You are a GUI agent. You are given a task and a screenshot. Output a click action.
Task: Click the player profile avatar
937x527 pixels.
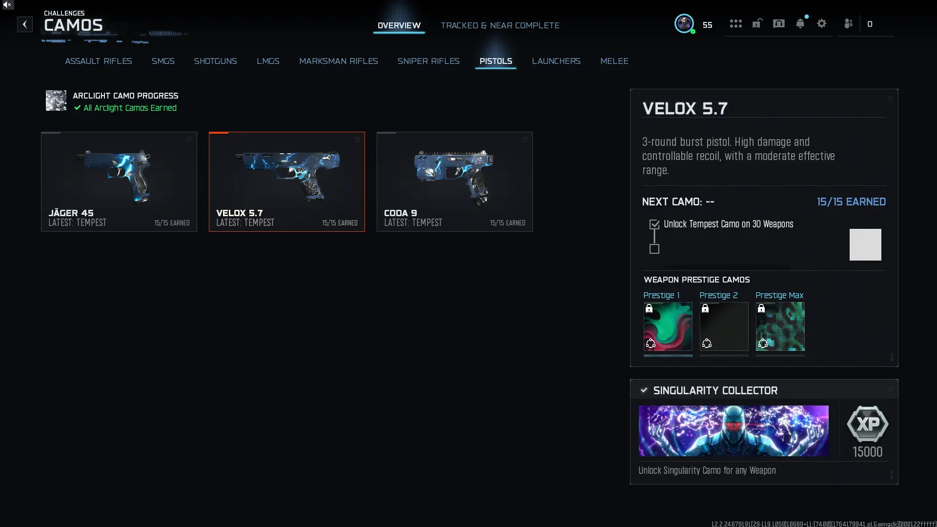(684, 23)
